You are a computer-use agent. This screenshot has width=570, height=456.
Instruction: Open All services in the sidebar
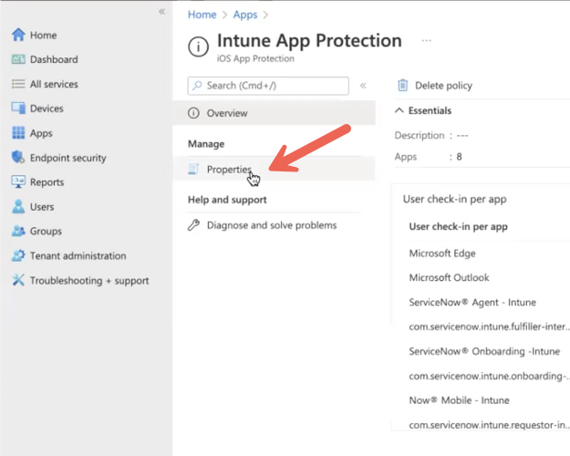coord(54,84)
